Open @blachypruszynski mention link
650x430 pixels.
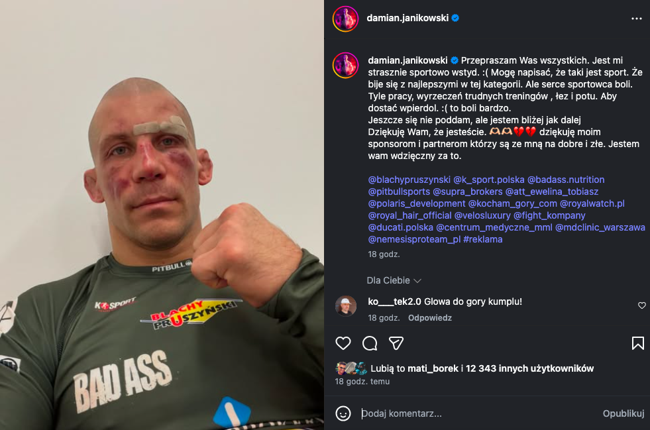pos(409,180)
